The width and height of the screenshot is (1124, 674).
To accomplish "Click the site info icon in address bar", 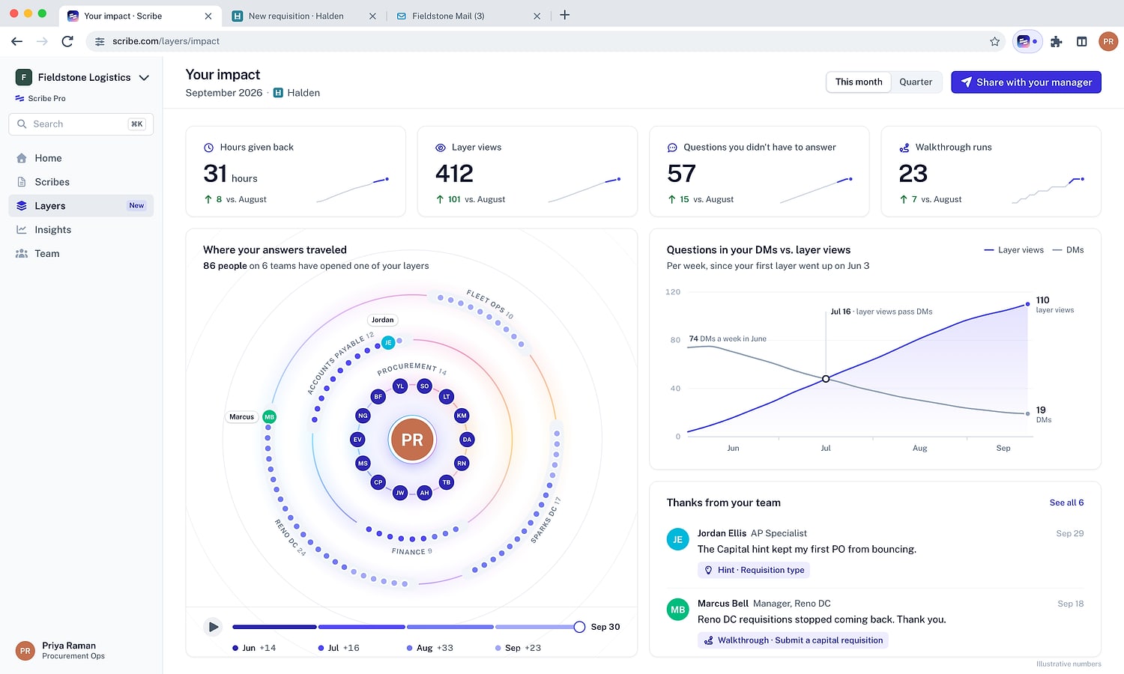I will click(100, 41).
